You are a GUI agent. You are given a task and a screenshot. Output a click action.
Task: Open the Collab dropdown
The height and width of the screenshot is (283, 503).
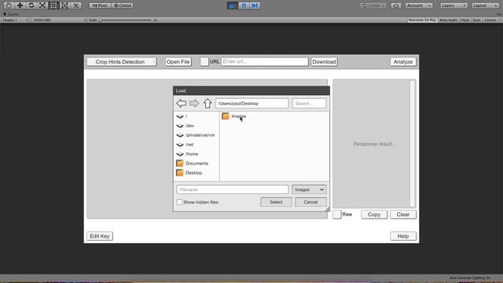click(x=373, y=6)
